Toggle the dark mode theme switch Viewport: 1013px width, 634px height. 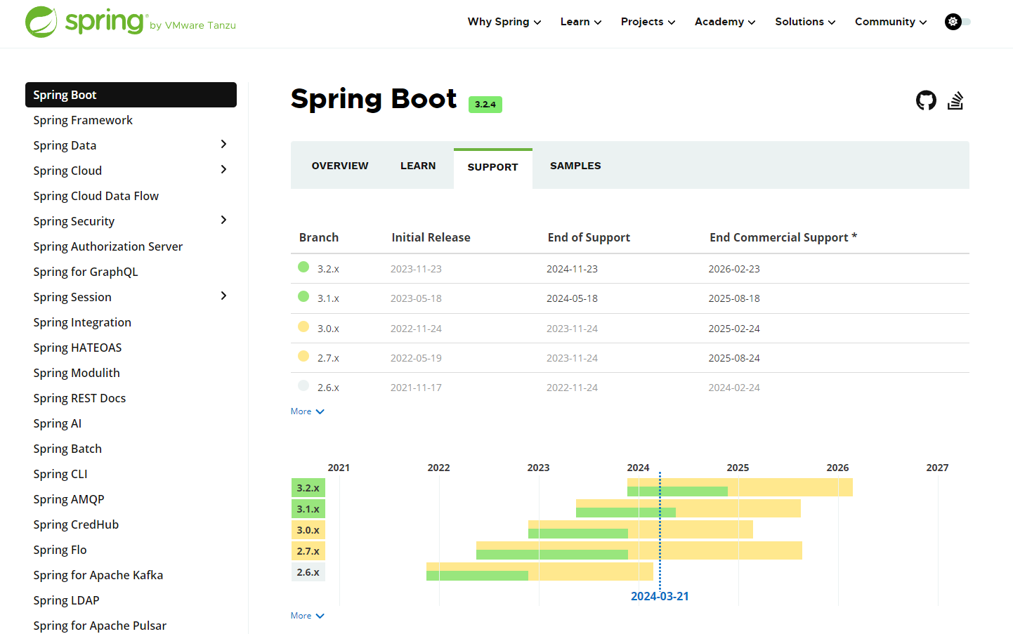pyautogui.click(x=958, y=22)
